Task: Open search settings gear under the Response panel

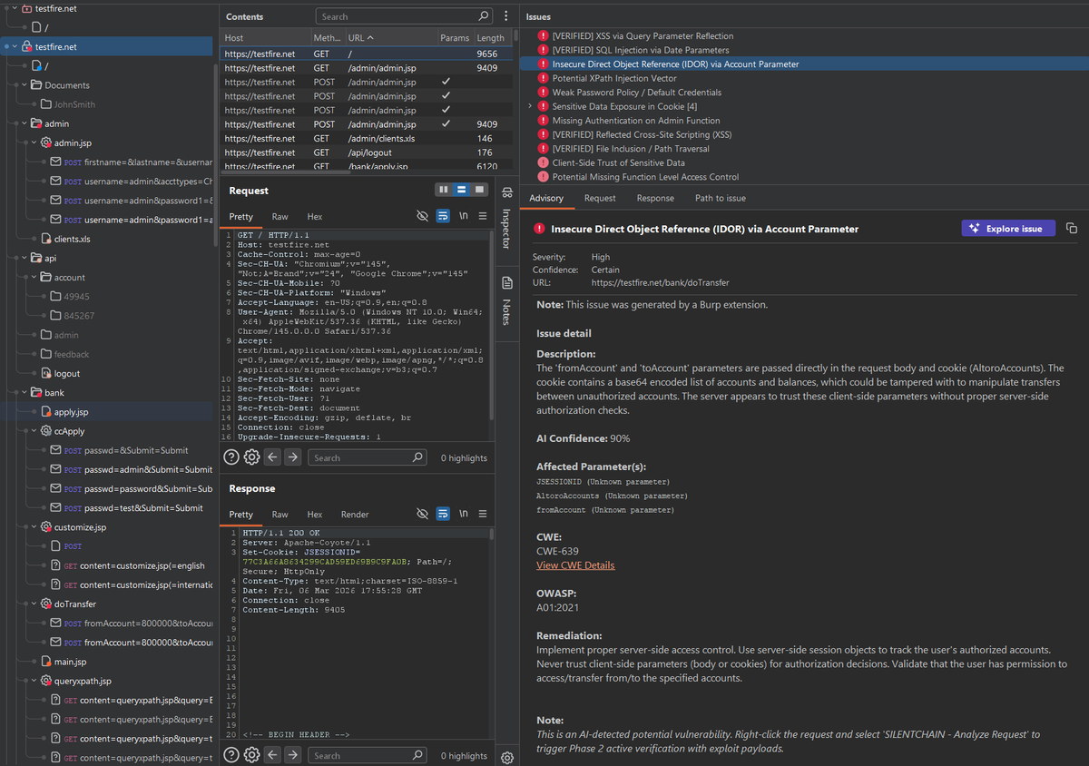Action: [251, 754]
